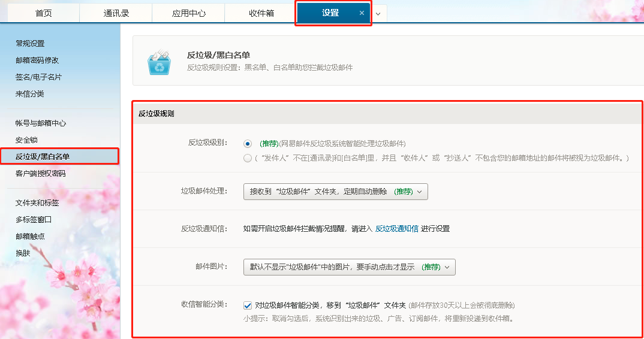Toggle the 对垃圾邮件智能分类 checkbox
The height and width of the screenshot is (339, 644).
[247, 305]
